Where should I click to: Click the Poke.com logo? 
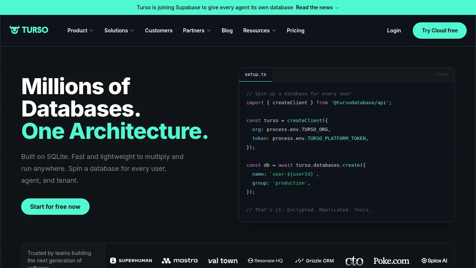[391, 261]
